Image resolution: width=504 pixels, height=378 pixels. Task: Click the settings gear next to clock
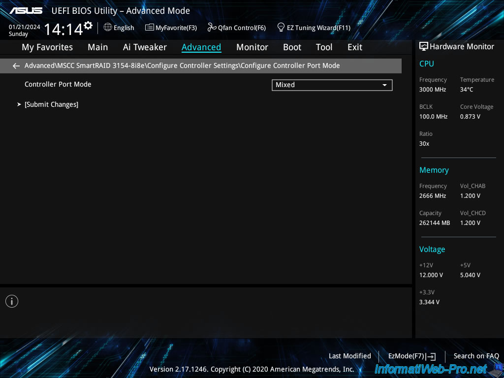(88, 26)
